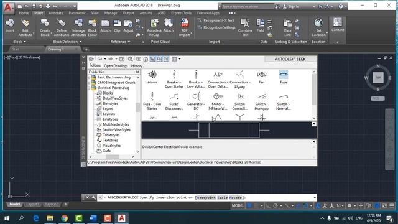Viewport: 398px width, 224px height.
Task: Toggle Recognize SHX Text option
Action: [216, 21]
